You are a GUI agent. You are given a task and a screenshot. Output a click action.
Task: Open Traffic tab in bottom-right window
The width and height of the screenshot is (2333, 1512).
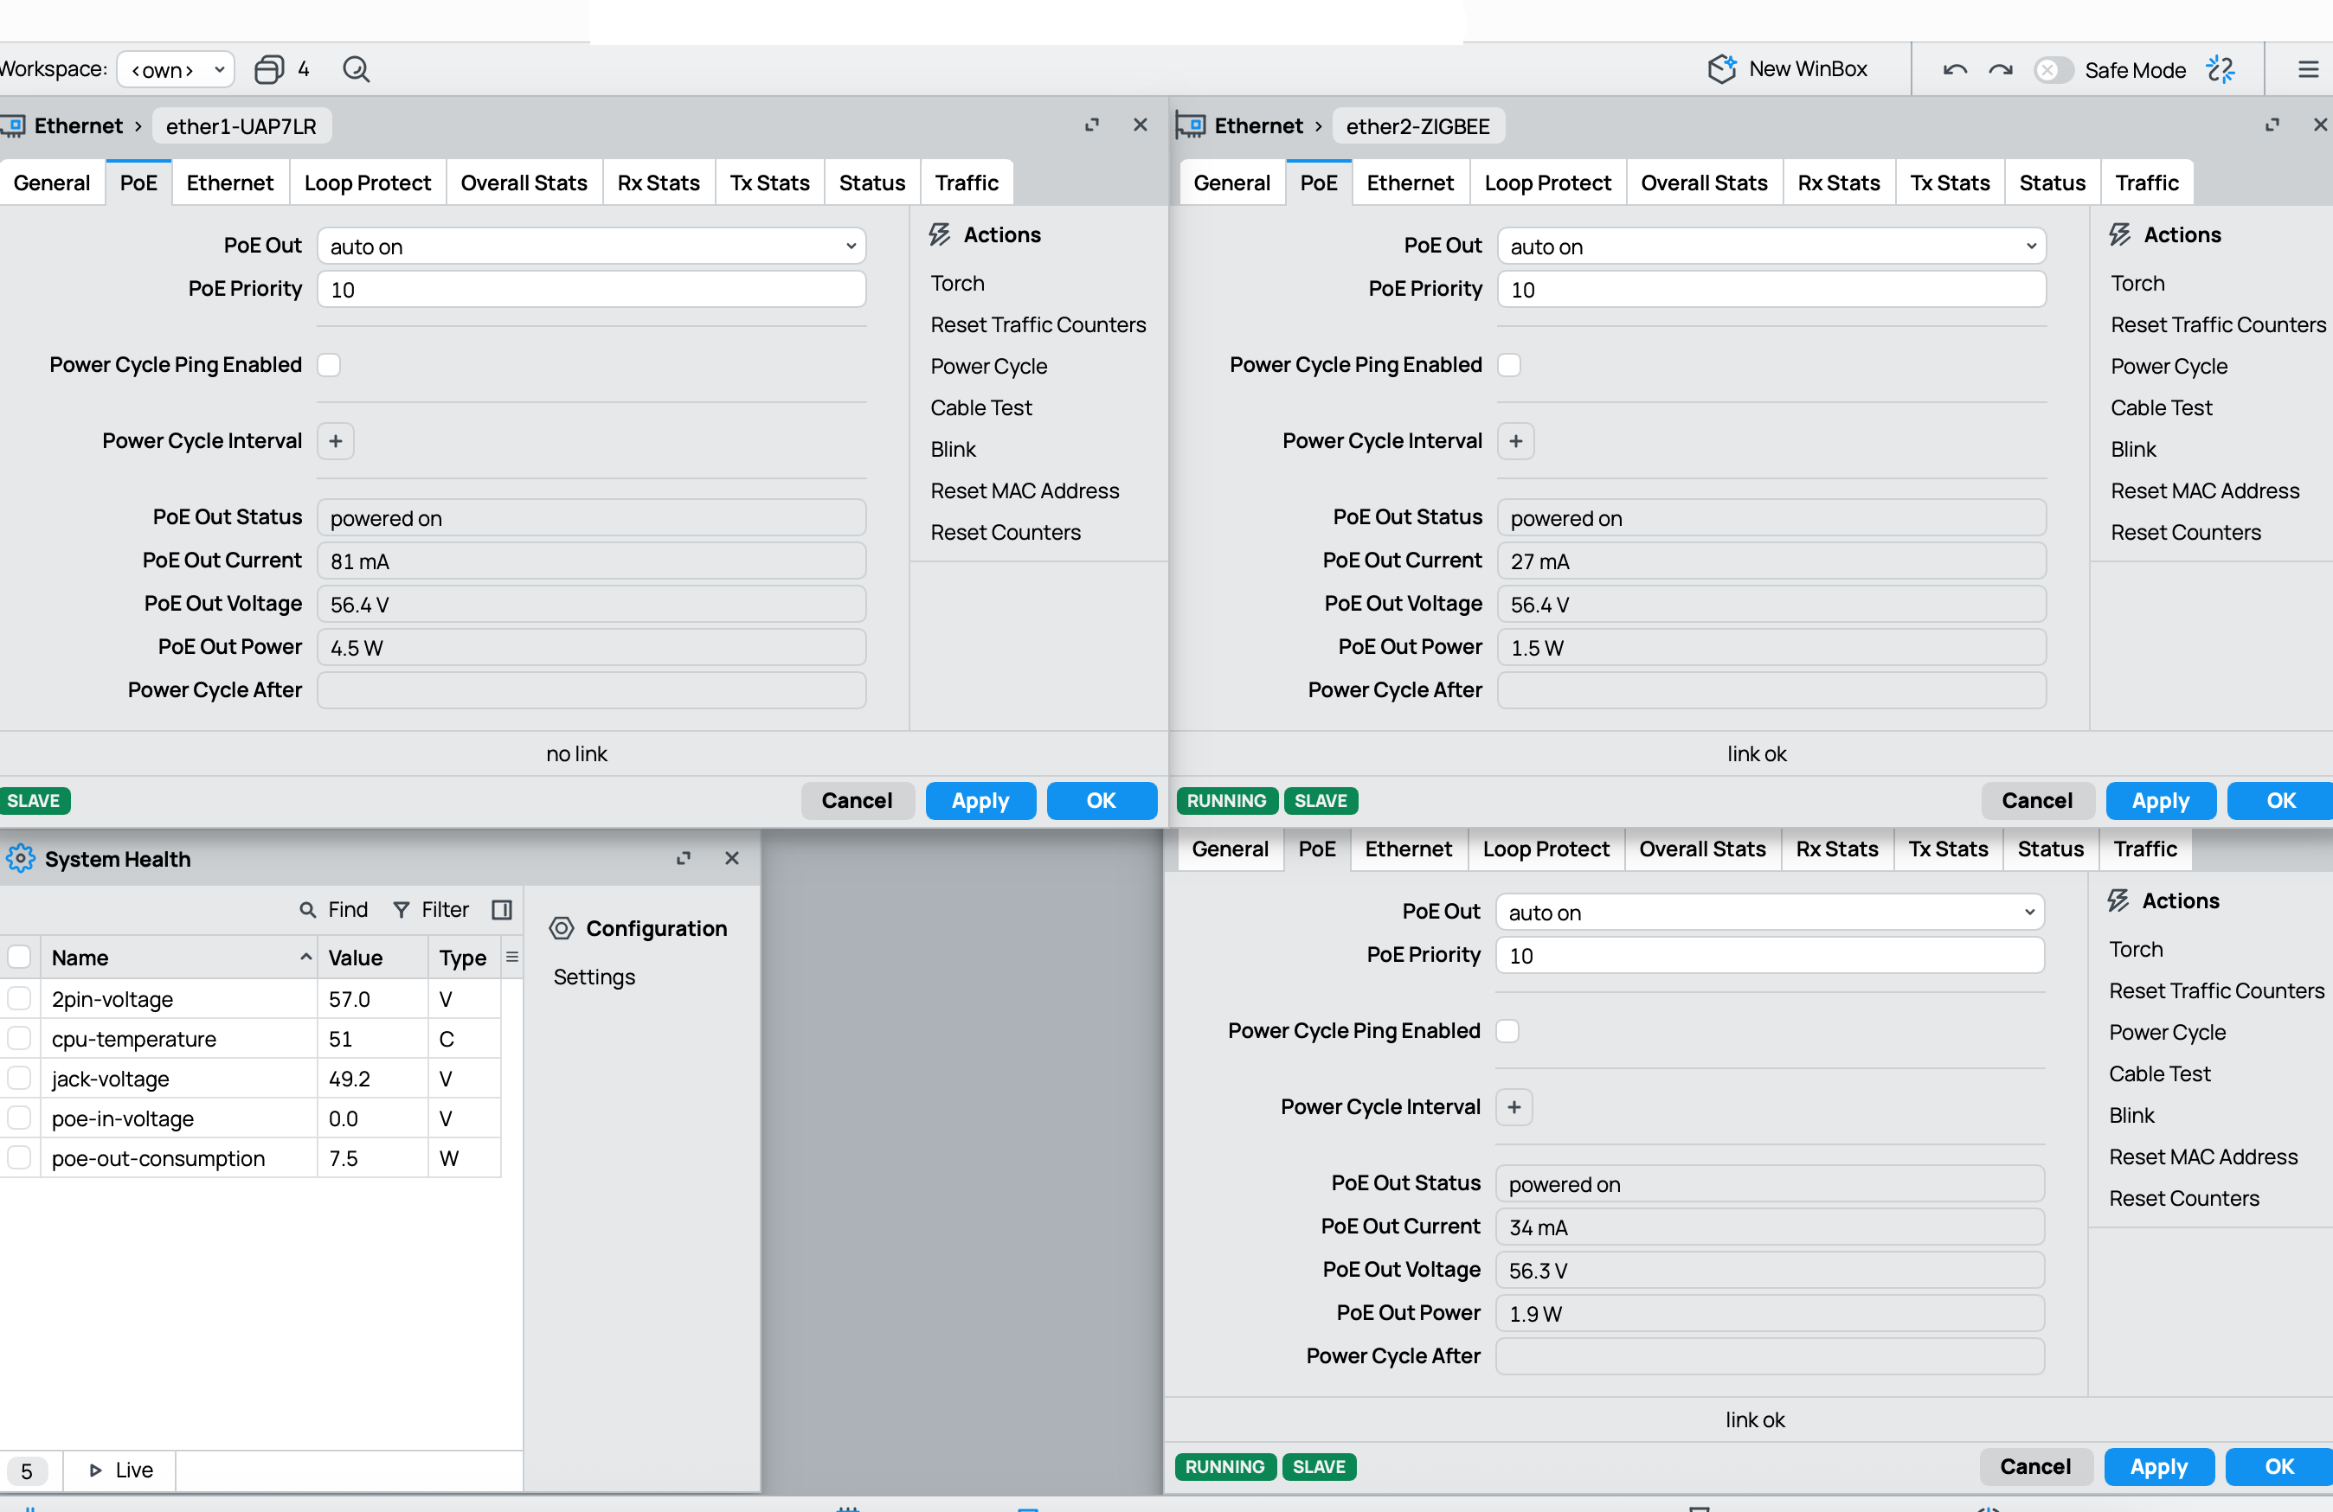pyautogui.click(x=2145, y=849)
